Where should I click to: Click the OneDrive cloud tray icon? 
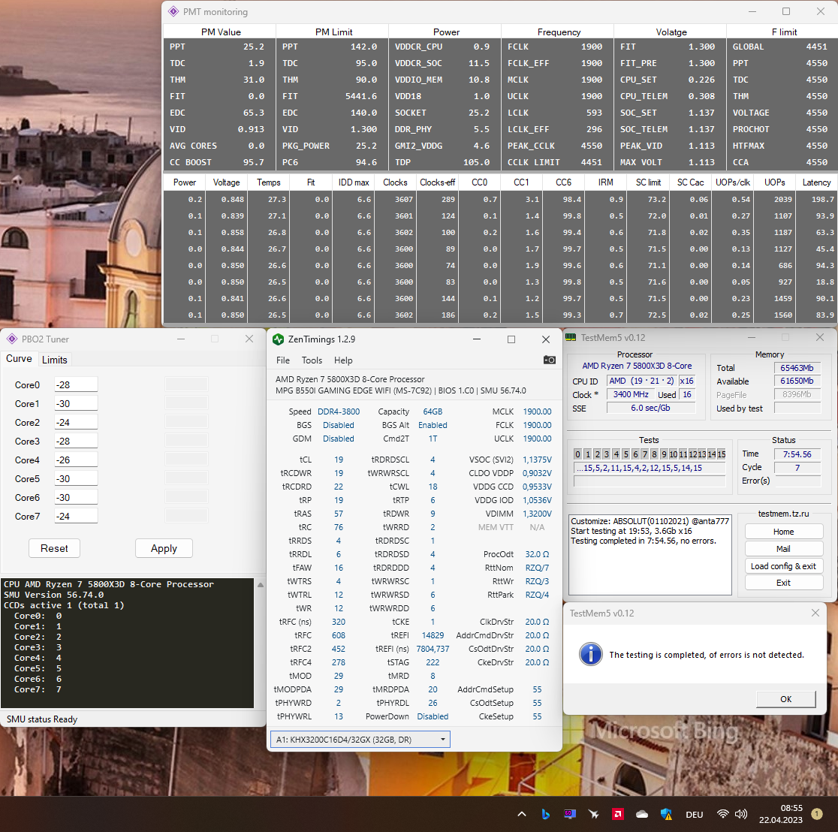[641, 814]
